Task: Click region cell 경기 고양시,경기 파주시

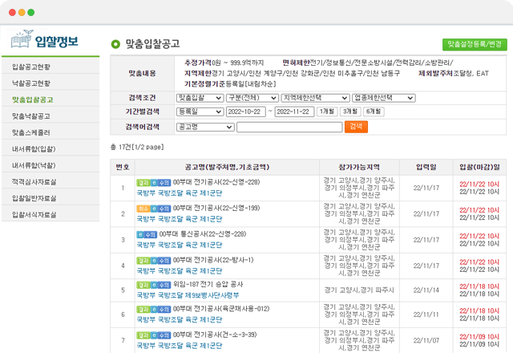Action: click(359, 290)
